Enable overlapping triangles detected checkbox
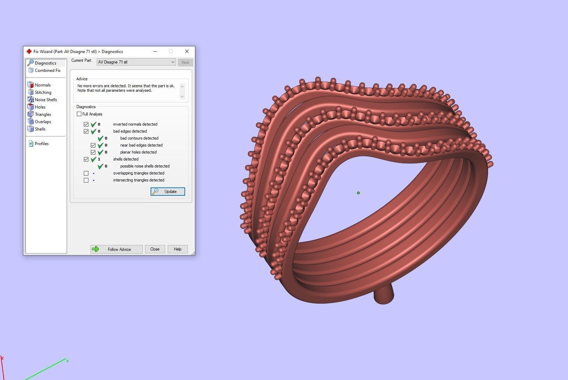Image resolution: width=568 pixels, height=380 pixels. [x=86, y=173]
